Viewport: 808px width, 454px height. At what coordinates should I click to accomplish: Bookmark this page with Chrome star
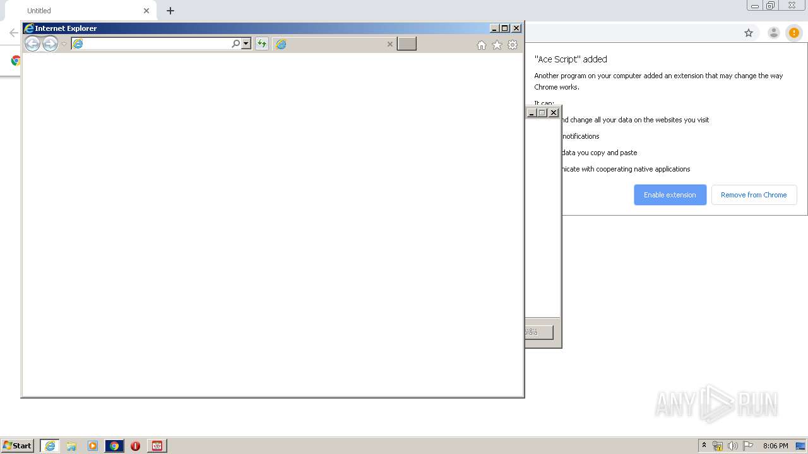pos(749,33)
